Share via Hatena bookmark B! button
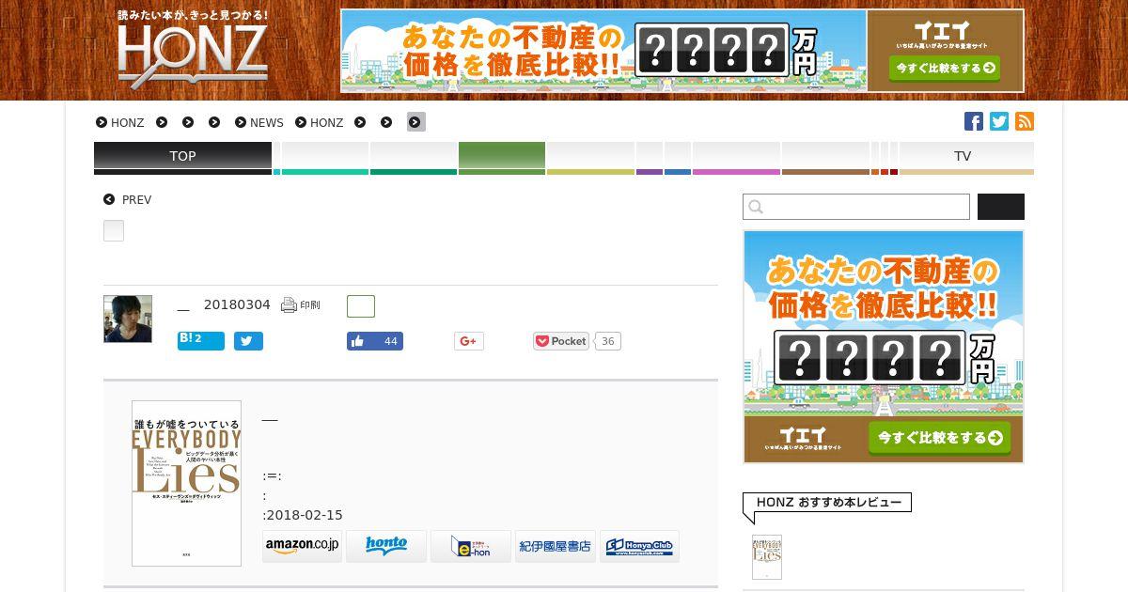 pyautogui.click(x=201, y=340)
